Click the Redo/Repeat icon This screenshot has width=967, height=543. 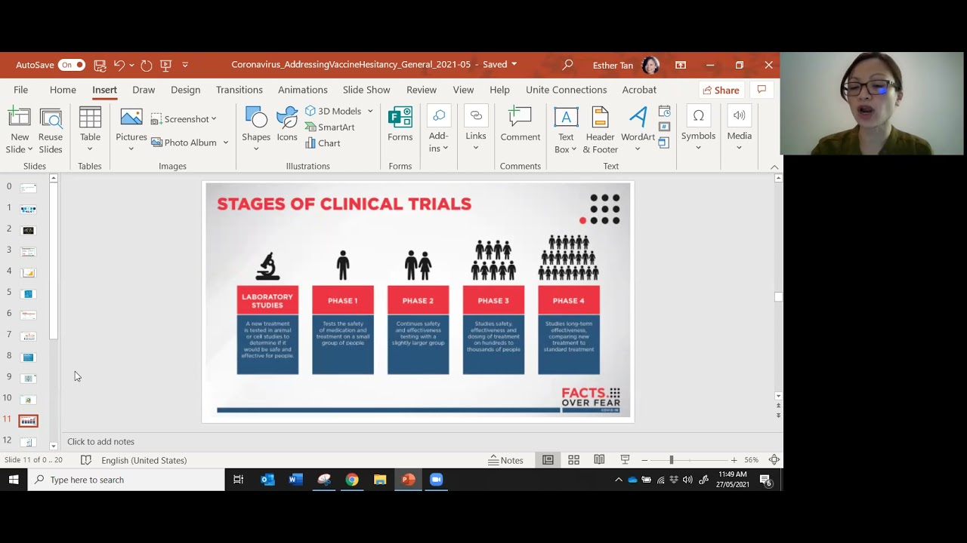(x=147, y=66)
